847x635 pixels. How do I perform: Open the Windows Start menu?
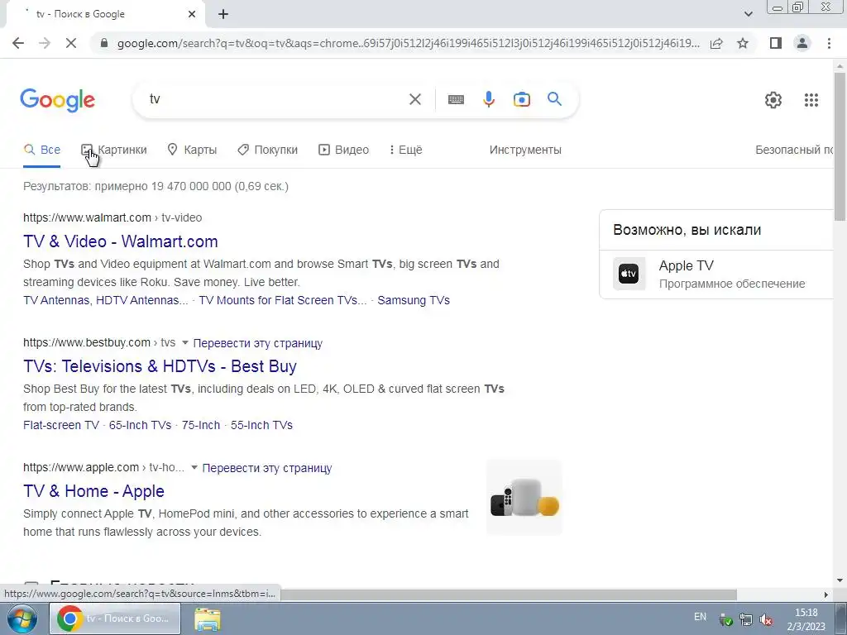point(22,618)
